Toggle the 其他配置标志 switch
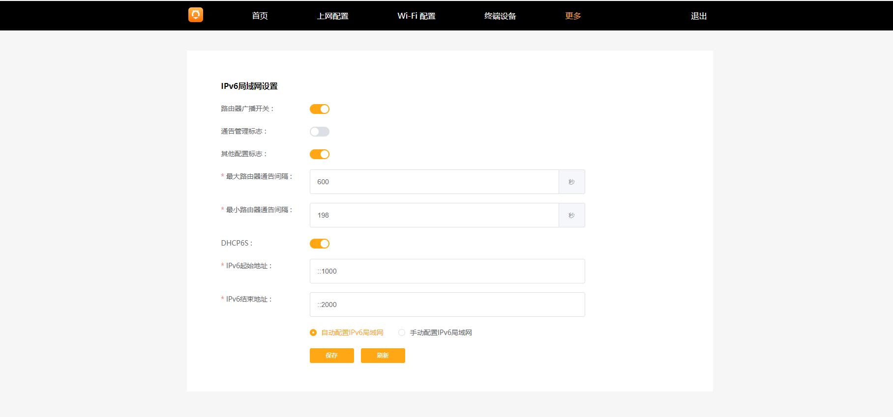The width and height of the screenshot is (893, 417). tap(320, 154)
